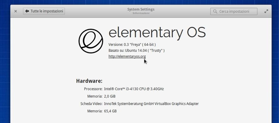Click the Scheda Video: label
The image size is (279, 123).
click(x=92, y=104)
